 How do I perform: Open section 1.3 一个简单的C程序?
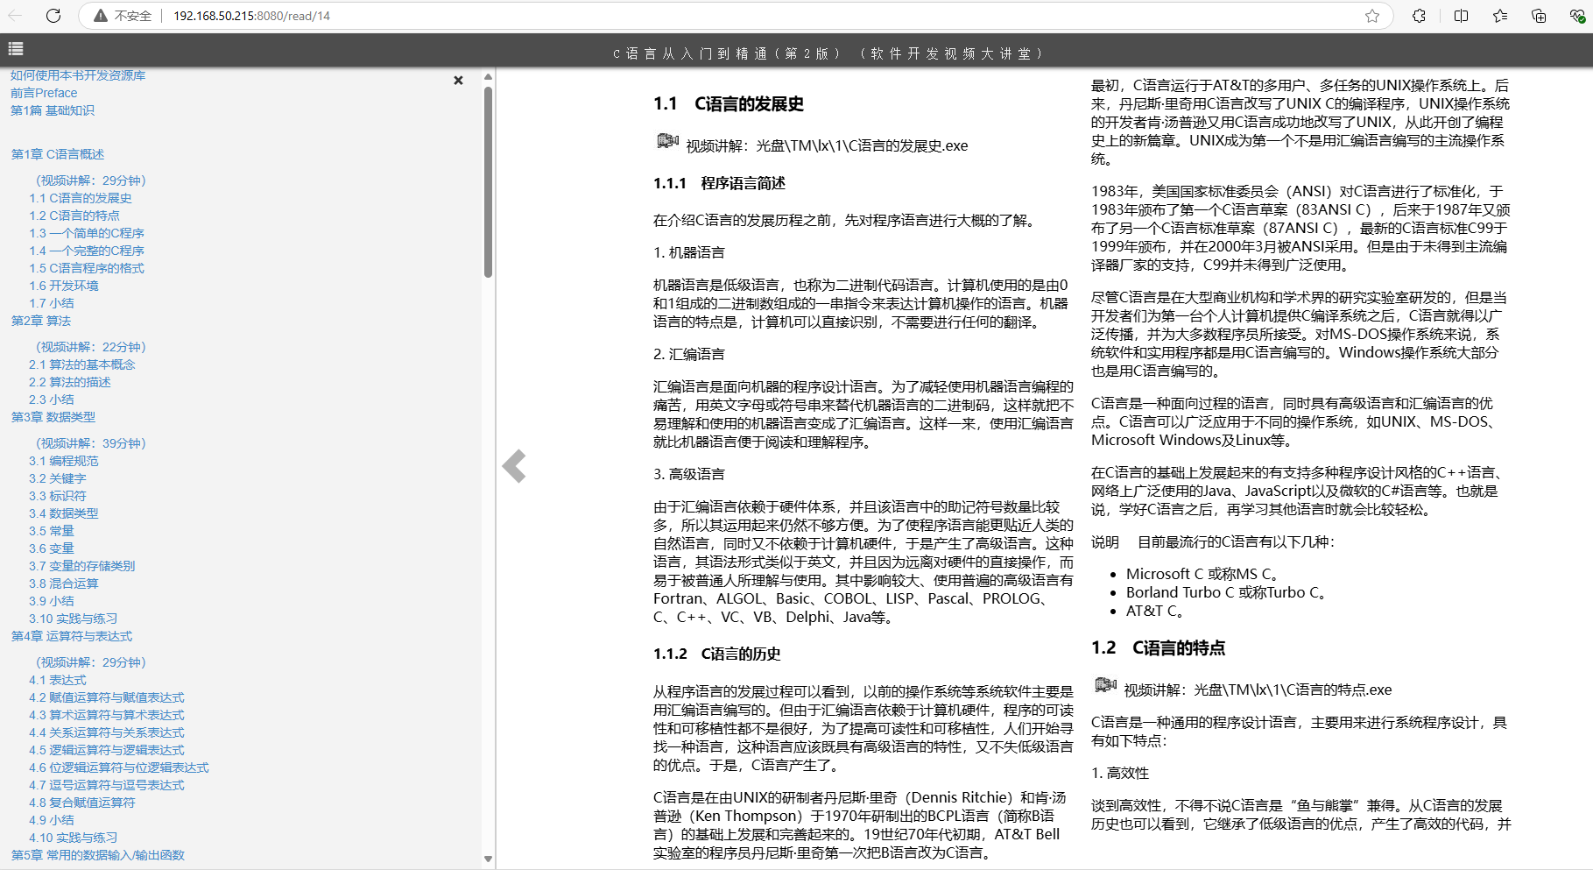[x=87, y=233]
